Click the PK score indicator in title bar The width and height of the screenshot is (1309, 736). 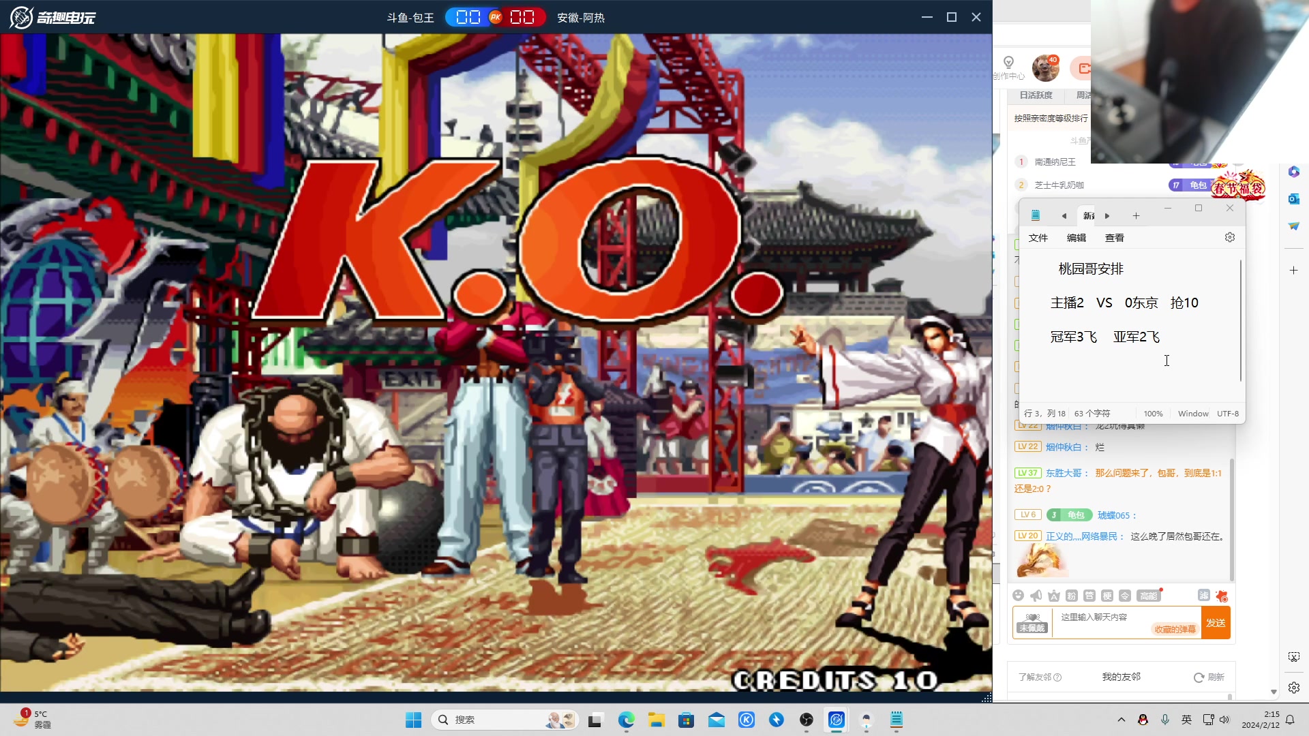[x=495, y=17]
